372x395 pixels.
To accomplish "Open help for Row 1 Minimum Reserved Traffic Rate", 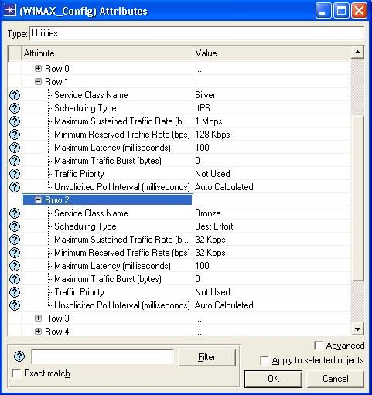I will point(15,135).
